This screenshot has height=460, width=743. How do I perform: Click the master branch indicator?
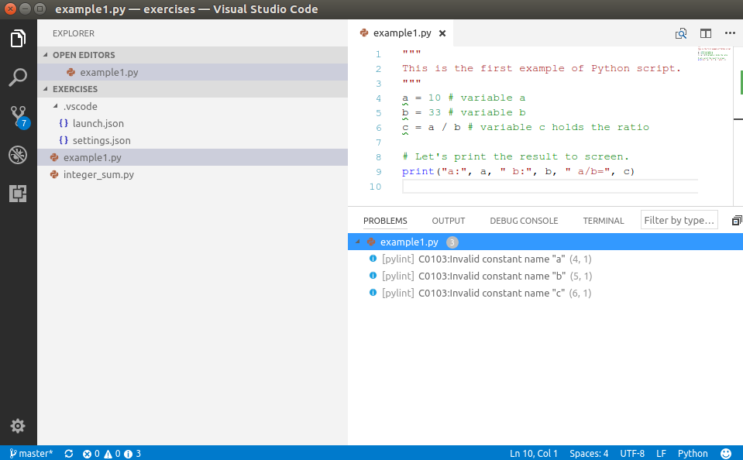(x=31, y=454)
